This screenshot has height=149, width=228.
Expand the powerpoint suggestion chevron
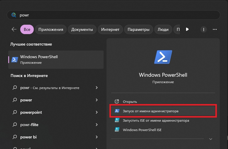coord(97,112)
